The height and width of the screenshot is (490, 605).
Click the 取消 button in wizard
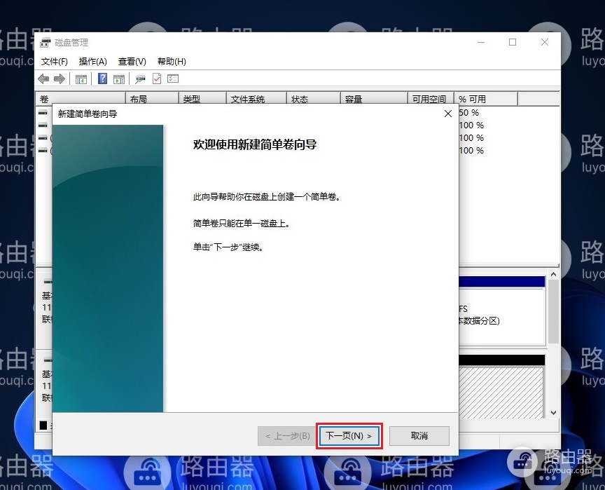coord(419,436)
